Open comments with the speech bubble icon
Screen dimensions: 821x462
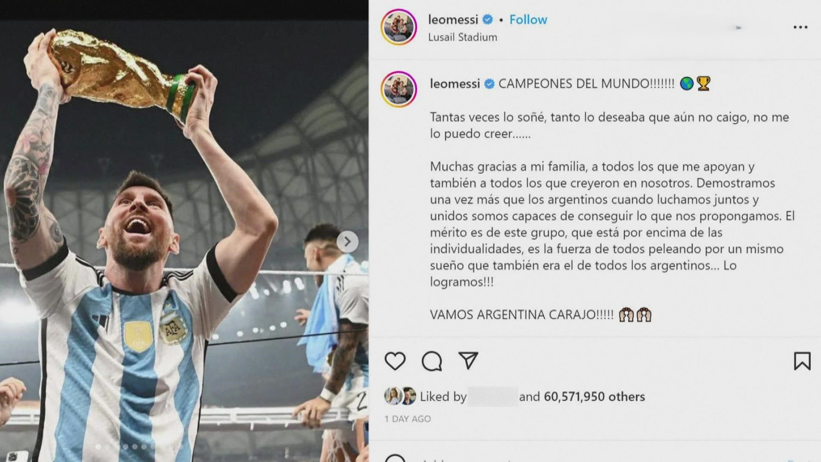point(431,361)
